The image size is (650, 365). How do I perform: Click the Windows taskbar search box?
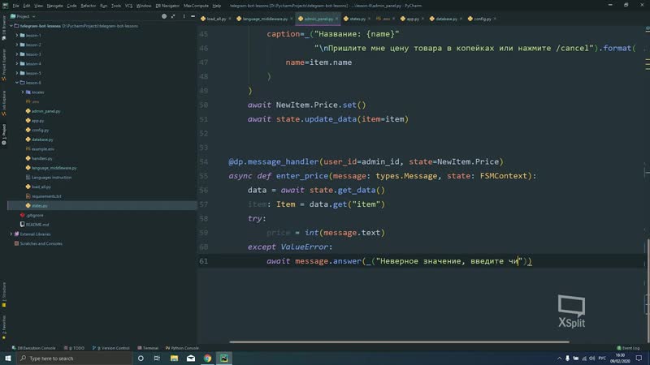[x=75, y=359]
